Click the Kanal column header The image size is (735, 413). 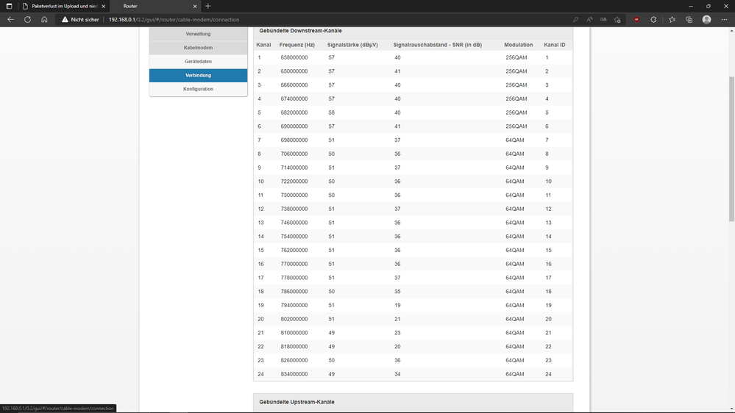coord(263,45)
